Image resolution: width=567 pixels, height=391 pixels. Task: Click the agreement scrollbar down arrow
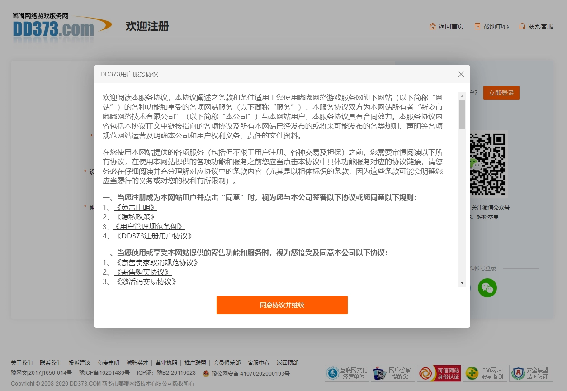462,283
